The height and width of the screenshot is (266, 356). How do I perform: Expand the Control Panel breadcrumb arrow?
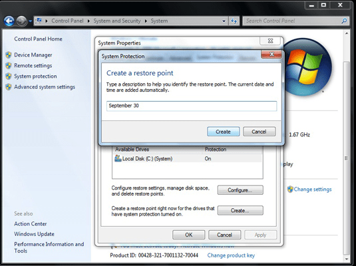pos(89,21)
